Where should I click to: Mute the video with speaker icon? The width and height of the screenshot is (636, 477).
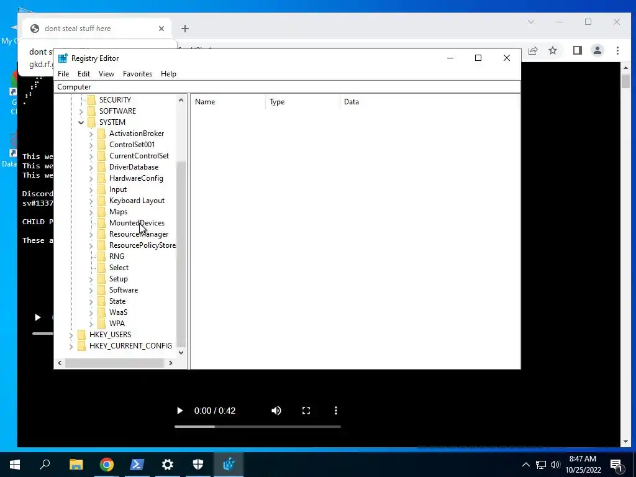click(x=276, y=411)
